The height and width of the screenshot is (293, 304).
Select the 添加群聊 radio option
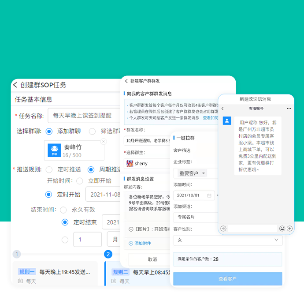[49, 131]
